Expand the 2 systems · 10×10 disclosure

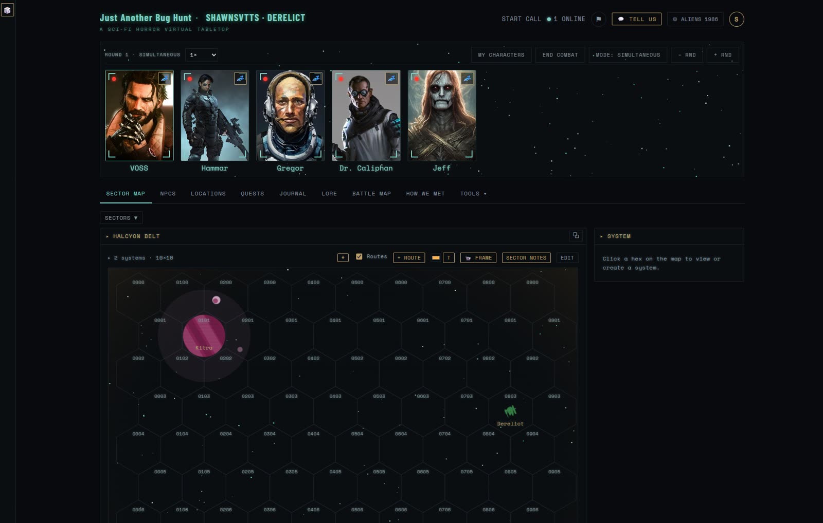point(140,258)
